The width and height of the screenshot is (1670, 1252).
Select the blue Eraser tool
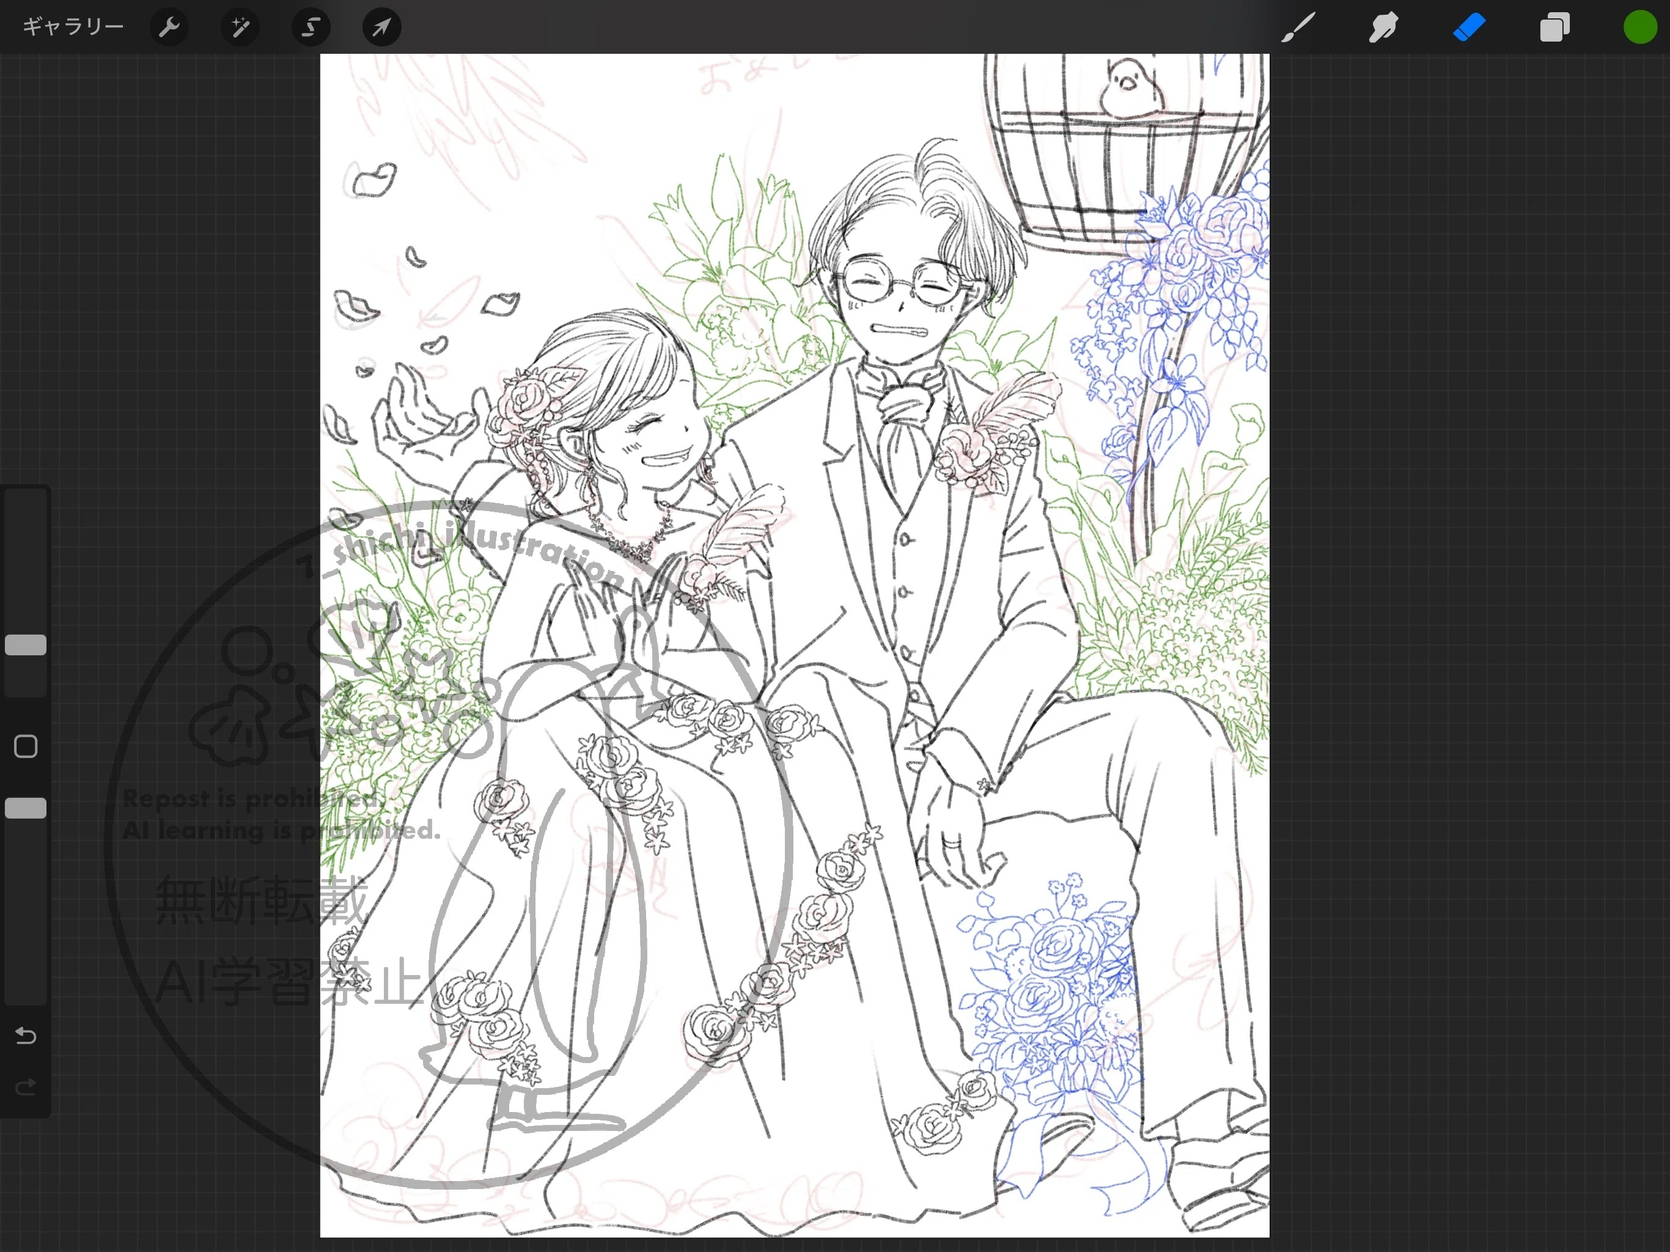point(1469,27)
